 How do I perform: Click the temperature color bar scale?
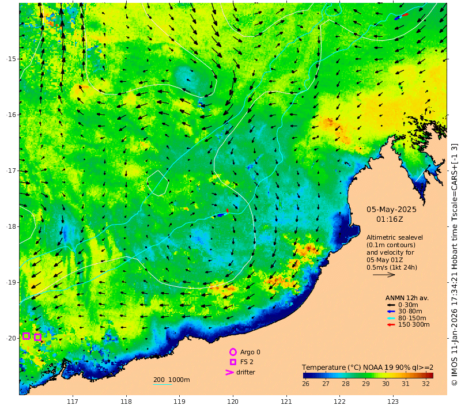pos(368,375)
